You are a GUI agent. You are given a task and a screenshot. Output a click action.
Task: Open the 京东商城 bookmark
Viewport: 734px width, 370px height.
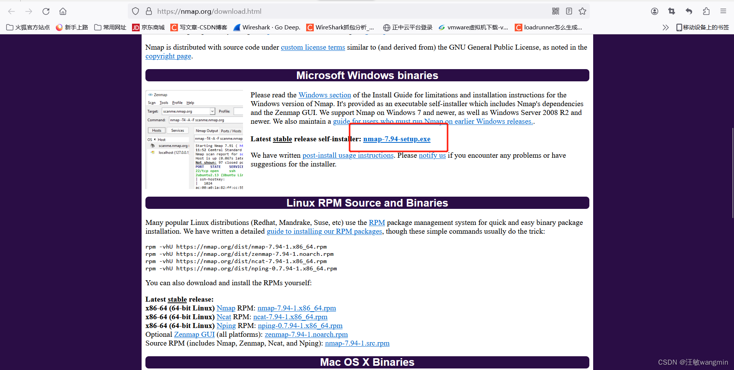148,27
